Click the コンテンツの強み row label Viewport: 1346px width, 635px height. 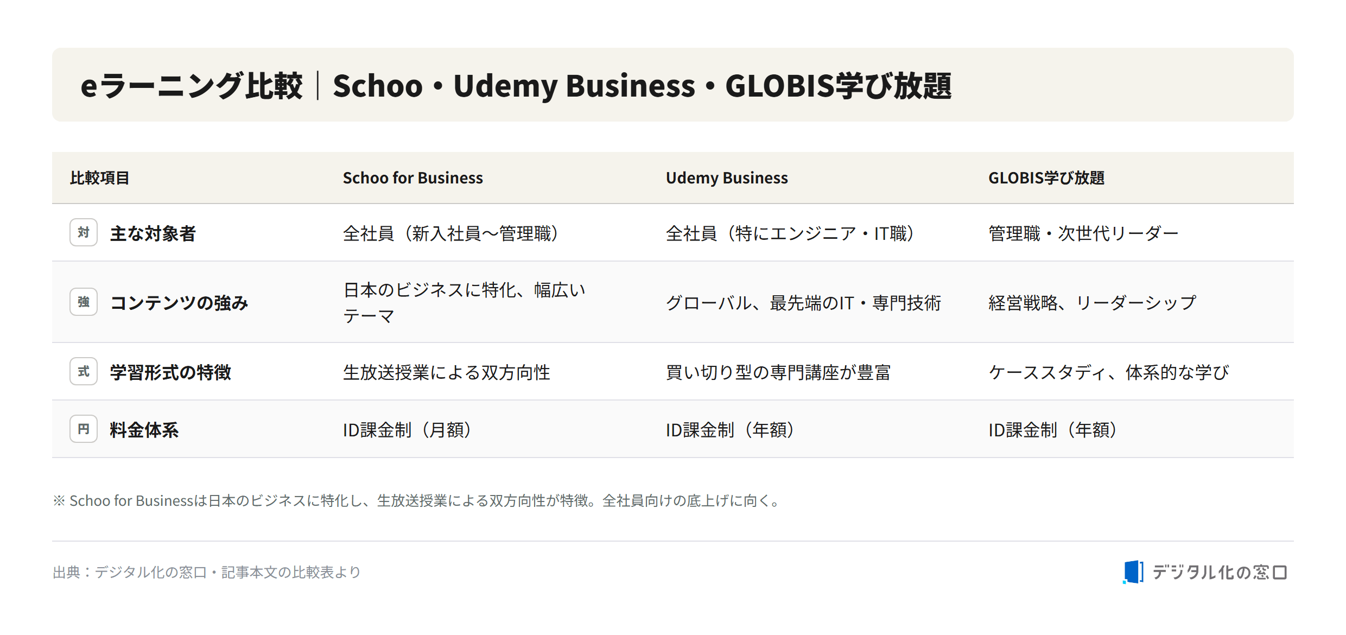pyautogui.click(x=179, y=302)
